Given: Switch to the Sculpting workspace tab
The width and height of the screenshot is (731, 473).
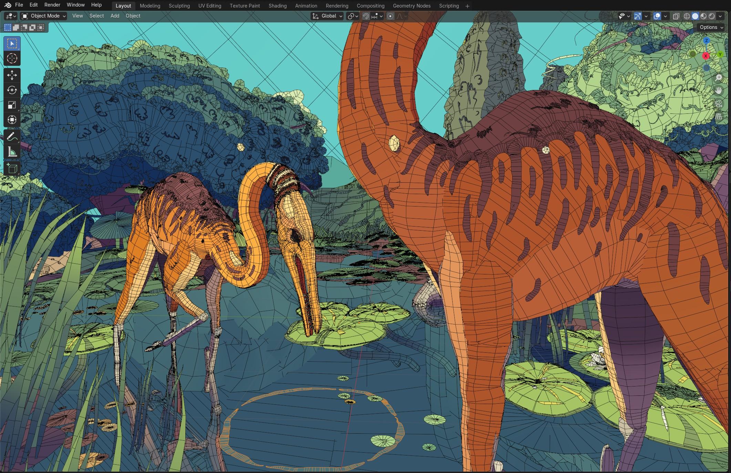Looking at the screenshot, I should (x=179, y=6).
